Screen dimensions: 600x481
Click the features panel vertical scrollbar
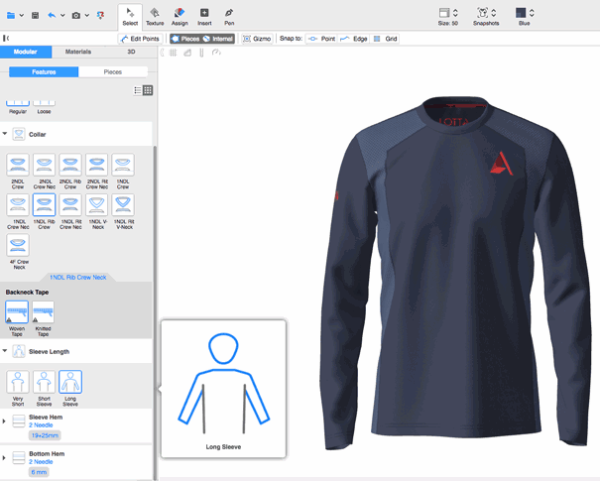[155, 311]
